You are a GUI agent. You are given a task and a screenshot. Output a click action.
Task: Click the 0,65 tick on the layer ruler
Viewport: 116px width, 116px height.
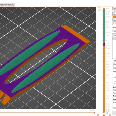(x=108, y=104)
